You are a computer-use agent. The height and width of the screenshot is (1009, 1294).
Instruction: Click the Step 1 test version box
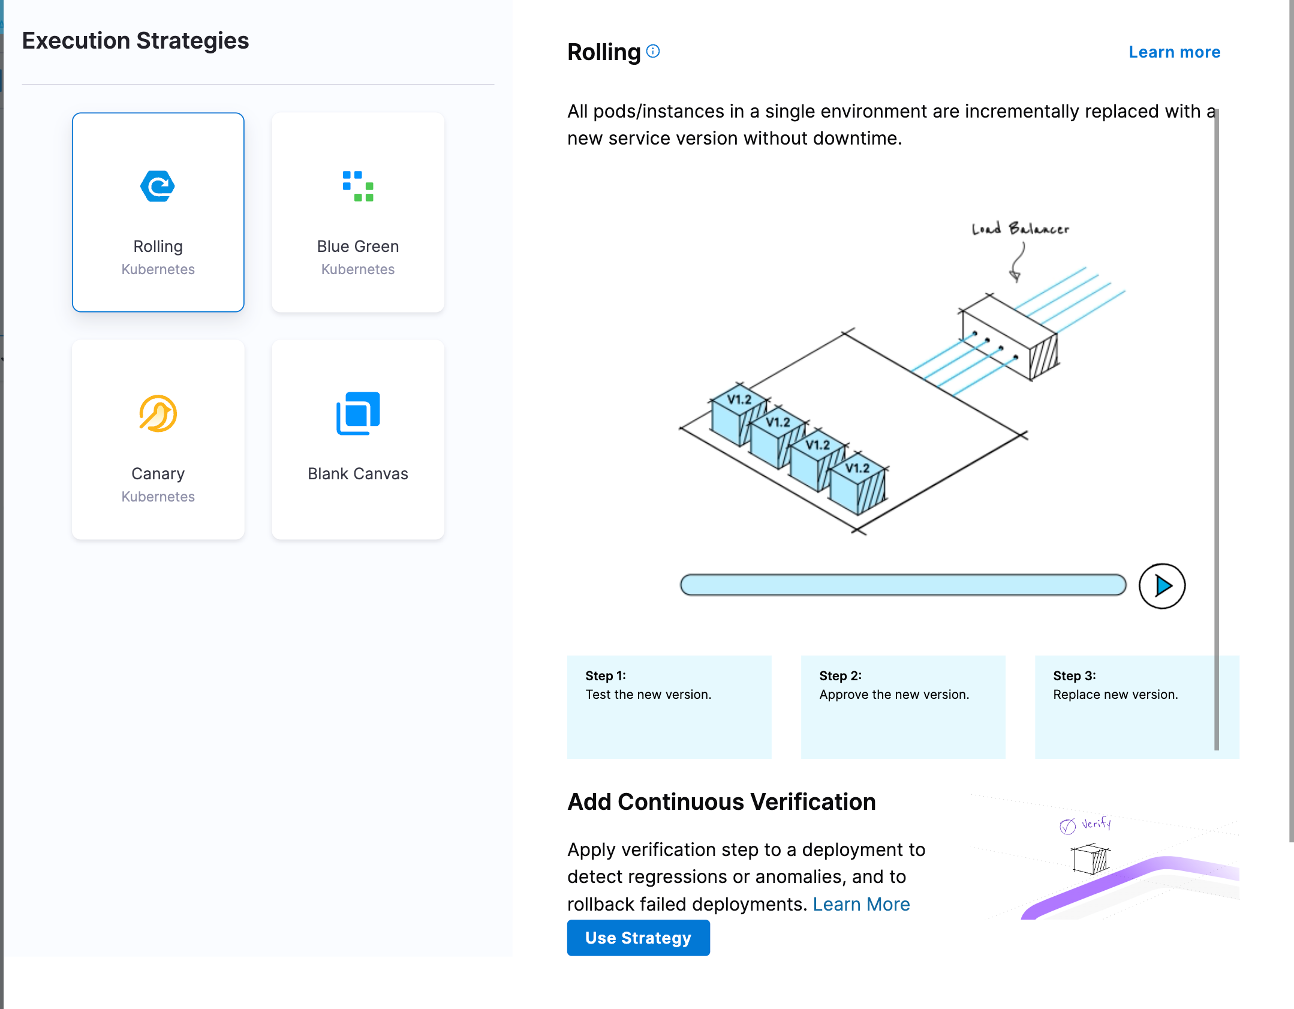(x=669, y=707)
